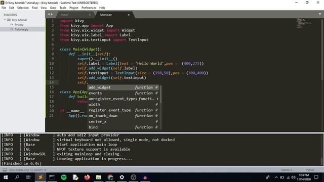
Task: Open the Windows Start menu
Action: pyautogui.click(x=6, y=177)
